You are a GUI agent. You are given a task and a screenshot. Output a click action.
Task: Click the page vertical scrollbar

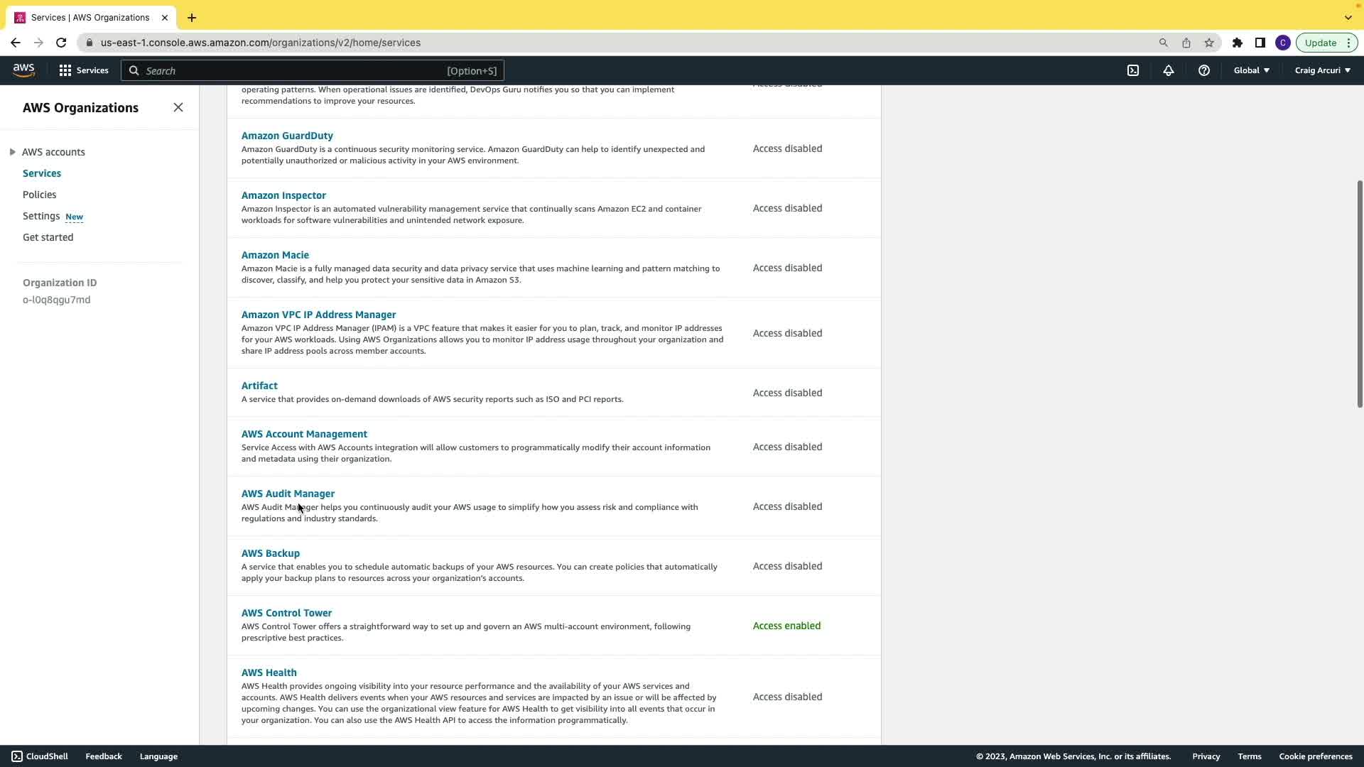click(x=1359, y=294)
